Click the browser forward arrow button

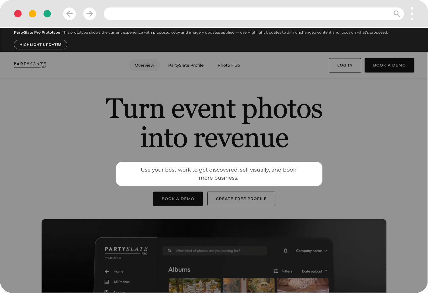click(x=90, y=14)
